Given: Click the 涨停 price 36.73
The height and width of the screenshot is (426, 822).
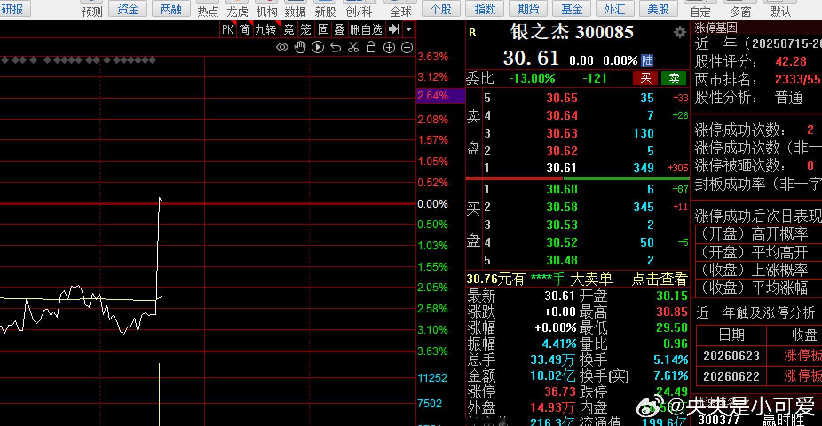Looking at the screenshot, I should (560, 391).
